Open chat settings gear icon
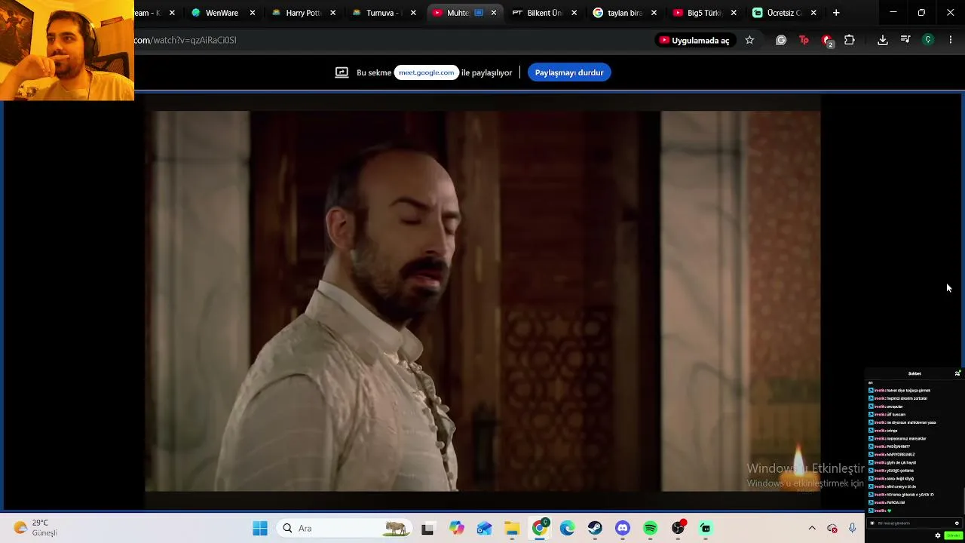Viewport: 965px width, 543px height. [x=938, y=535]
